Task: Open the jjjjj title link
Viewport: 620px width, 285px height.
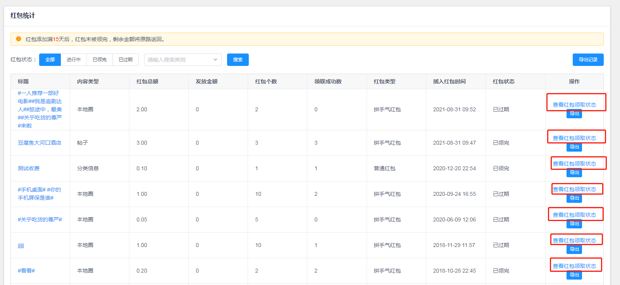Action: tap(21, 245)
